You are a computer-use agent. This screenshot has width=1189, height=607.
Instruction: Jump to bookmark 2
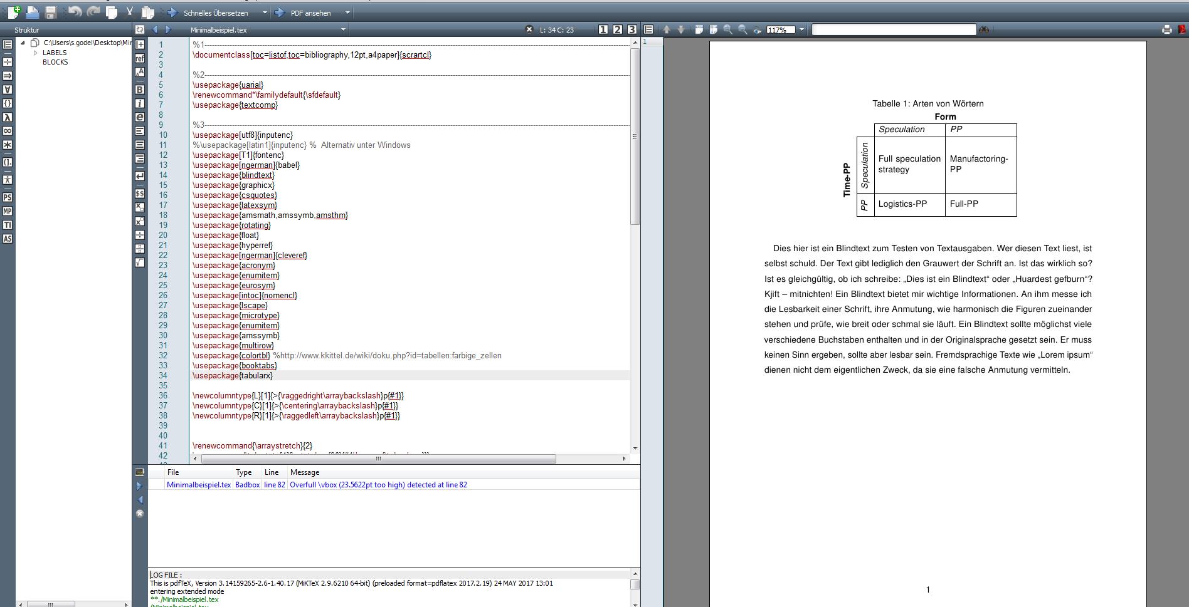click(618, 29)
